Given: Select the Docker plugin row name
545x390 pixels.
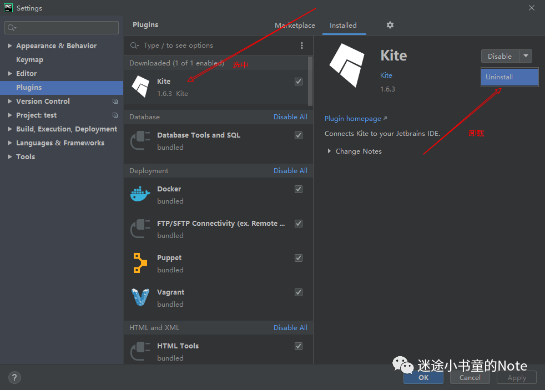Looking at the screenshot, I should (x=169, y=189).
